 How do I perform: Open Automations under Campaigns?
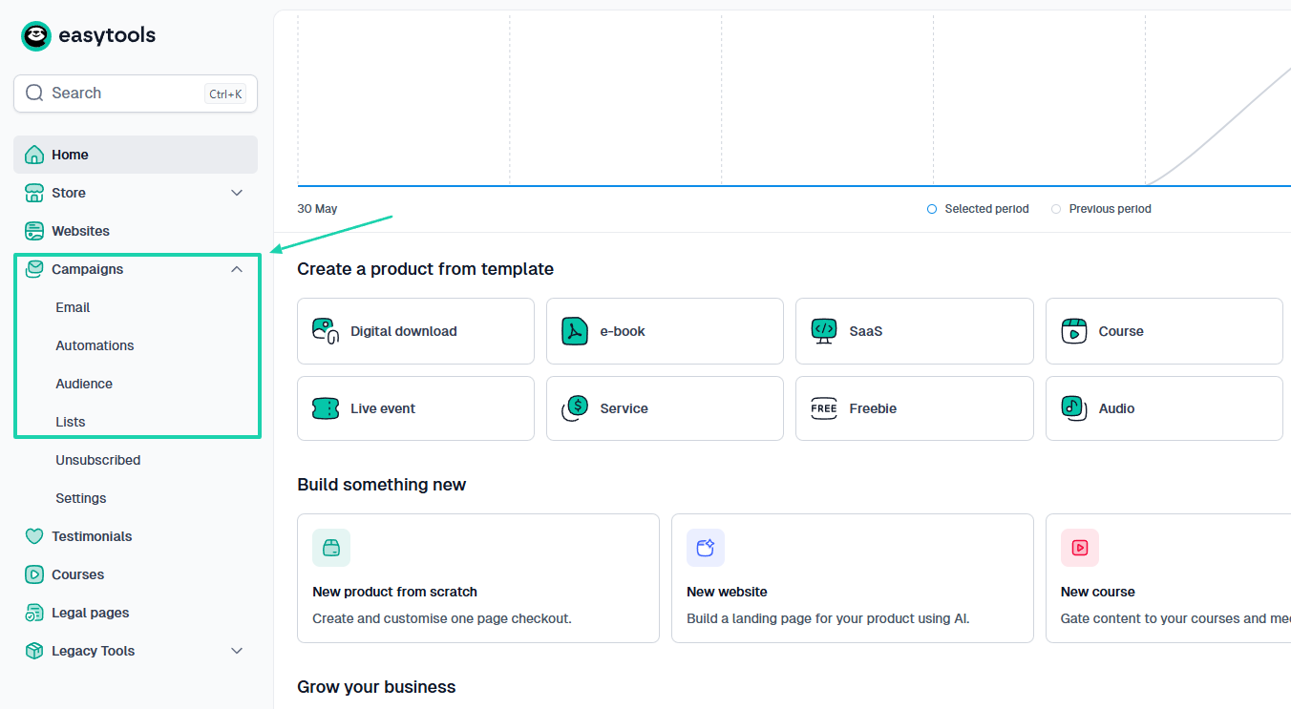[x=95, y=345]
